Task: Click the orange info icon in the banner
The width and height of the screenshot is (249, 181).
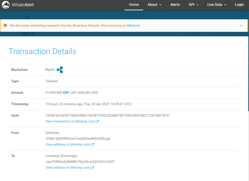Action: pyautogui.click(x=5, y=25)
